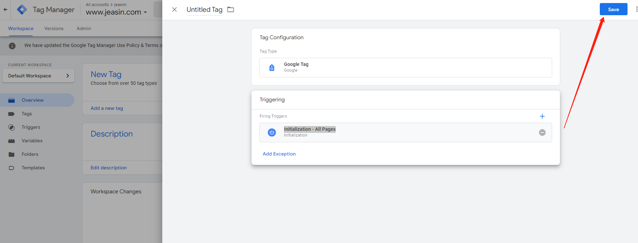Open the more options menu beside Save
The width and height of the screenshot is (638, 243).
click(x=636, y=9)
